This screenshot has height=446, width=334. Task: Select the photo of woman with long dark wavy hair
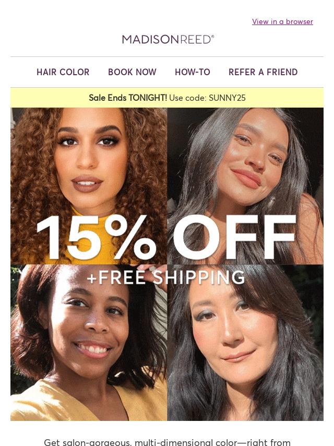245,343
